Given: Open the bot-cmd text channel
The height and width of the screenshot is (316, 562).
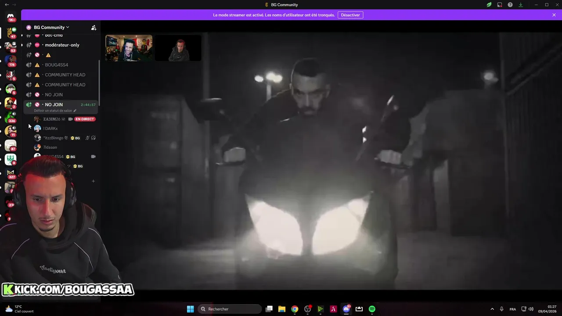Looking at the screenshot, I should (61, 36).
